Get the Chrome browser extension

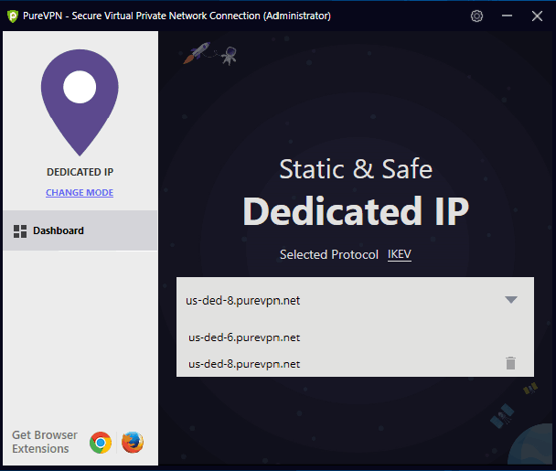[101, 443]
